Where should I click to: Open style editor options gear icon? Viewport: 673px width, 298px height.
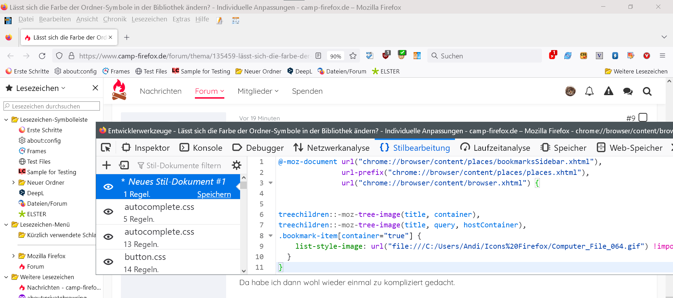click(237, 165)
